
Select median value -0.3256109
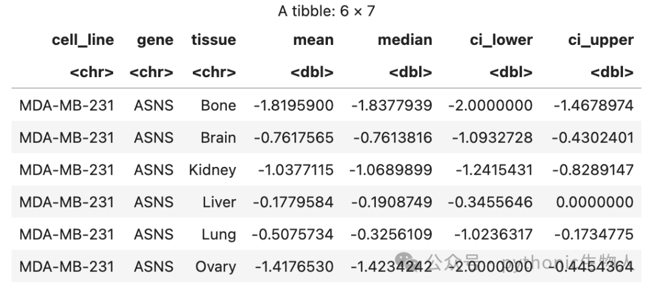tap(391, 234)
